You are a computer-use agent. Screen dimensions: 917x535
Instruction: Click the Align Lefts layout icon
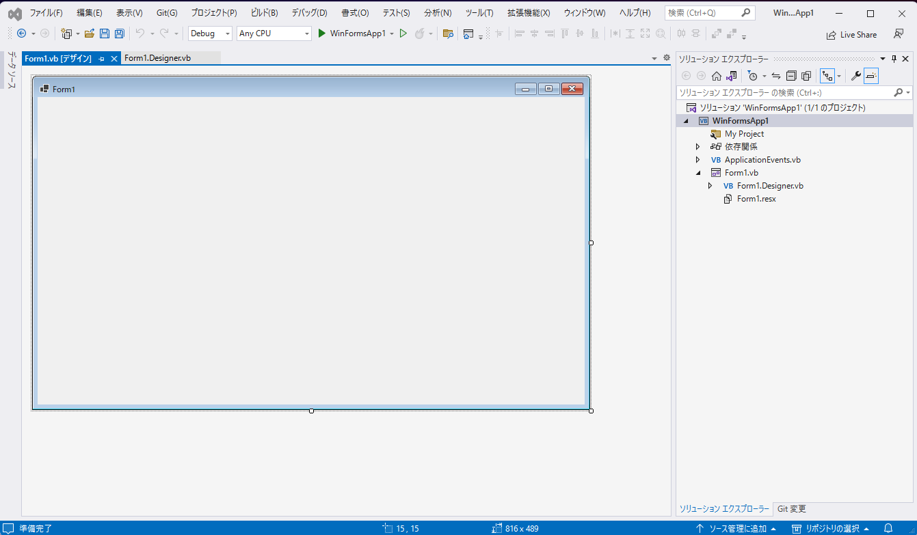pyautogui.click(x=520, y=33)
